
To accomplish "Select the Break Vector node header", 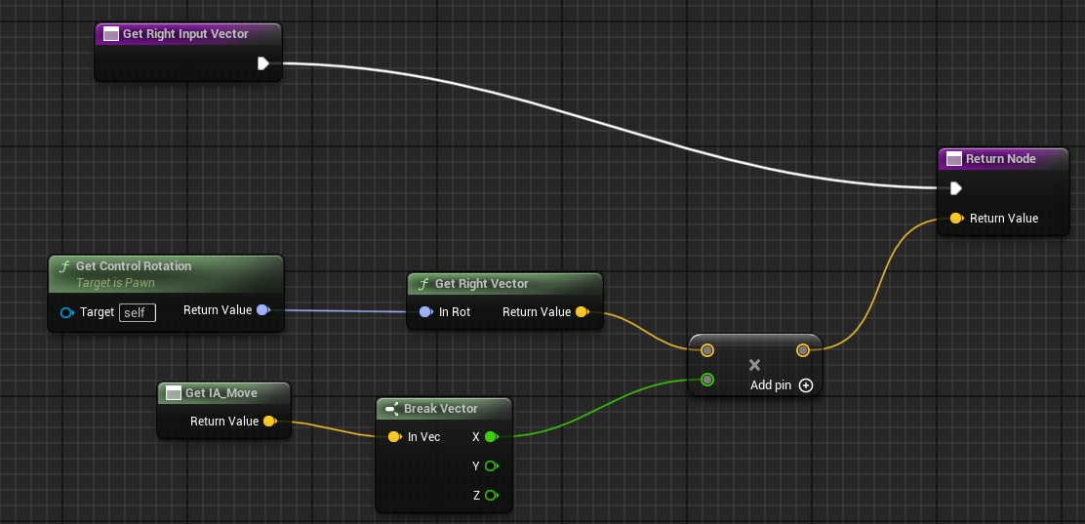I will [x=441, y=409].
